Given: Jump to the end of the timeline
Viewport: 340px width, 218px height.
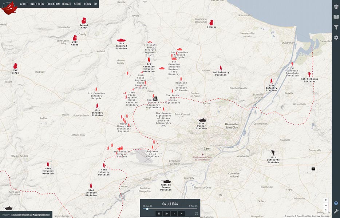Looking at the screenshot, I should pos(182,214).
